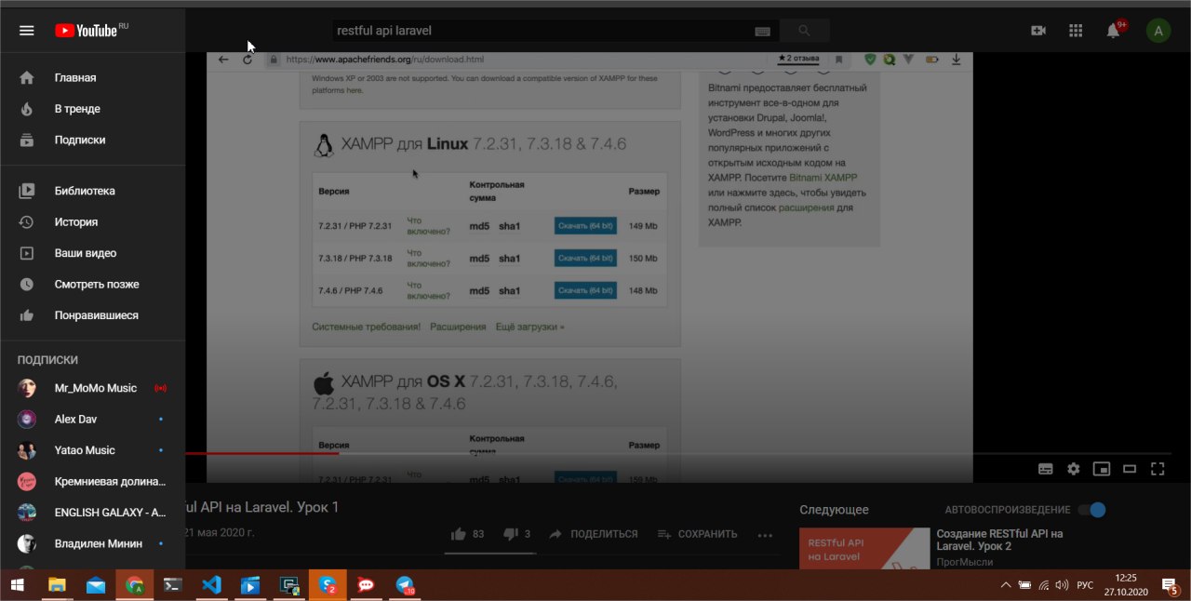Open the Windows Start menu

[x=18, y=585]
